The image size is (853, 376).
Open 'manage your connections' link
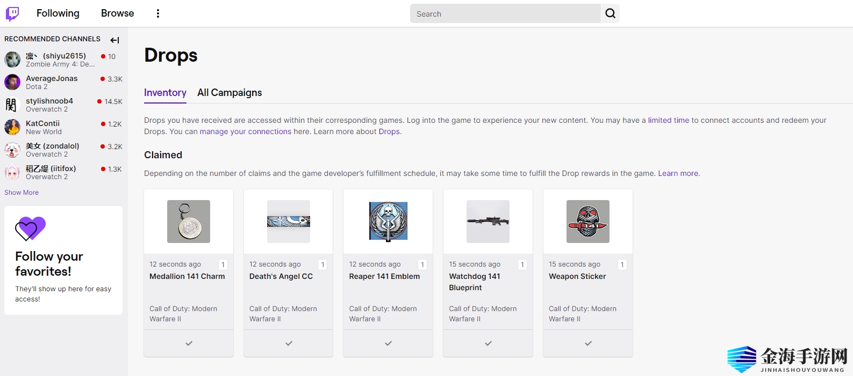point(246,131)
